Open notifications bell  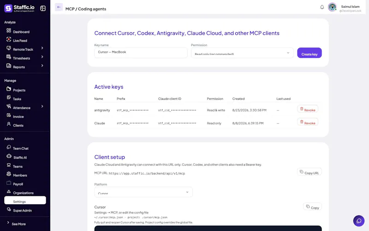click(x=322, y=7)
